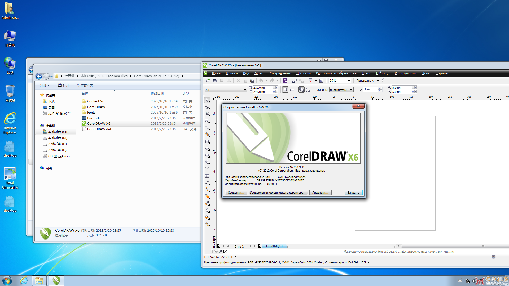Click Internet Explorer taskbar icon
Screen dimensions: 509x286
(x=24, y=281)
